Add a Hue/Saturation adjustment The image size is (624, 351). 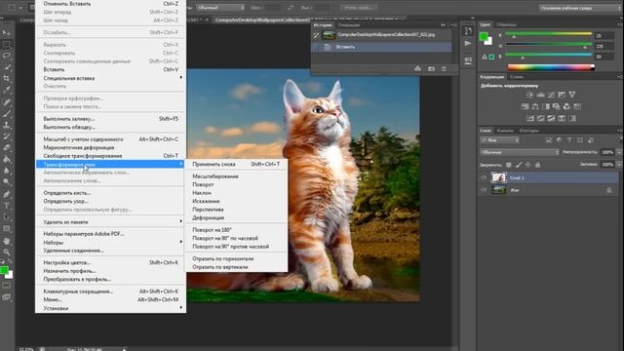[525, 106]
